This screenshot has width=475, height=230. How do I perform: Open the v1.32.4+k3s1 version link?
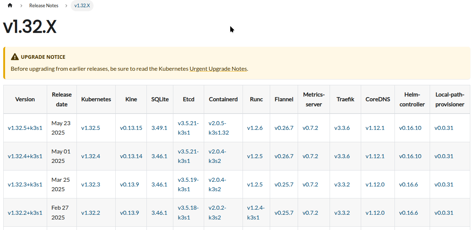(x=25, y=156)
